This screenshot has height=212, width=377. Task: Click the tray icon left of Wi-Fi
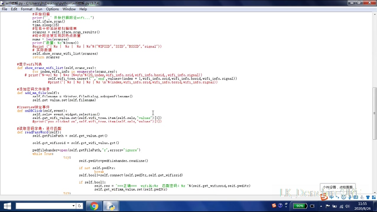coord(334,206)
